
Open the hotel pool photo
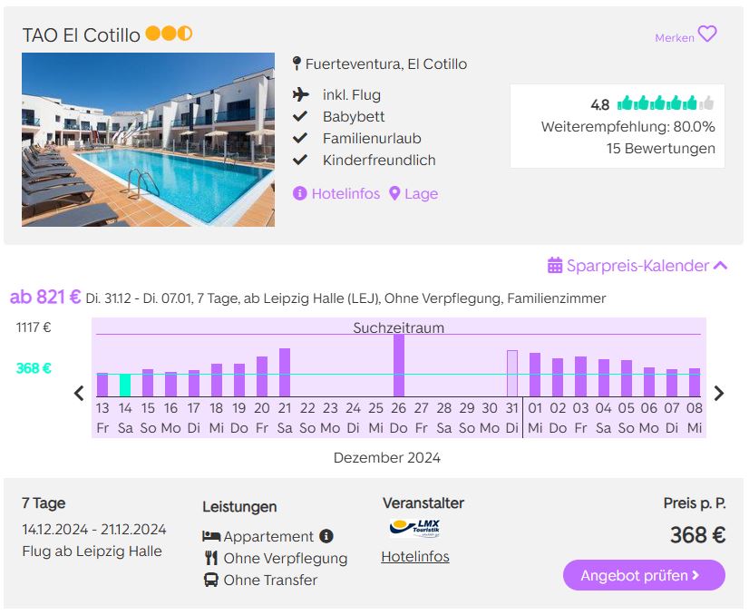point(148,140)
